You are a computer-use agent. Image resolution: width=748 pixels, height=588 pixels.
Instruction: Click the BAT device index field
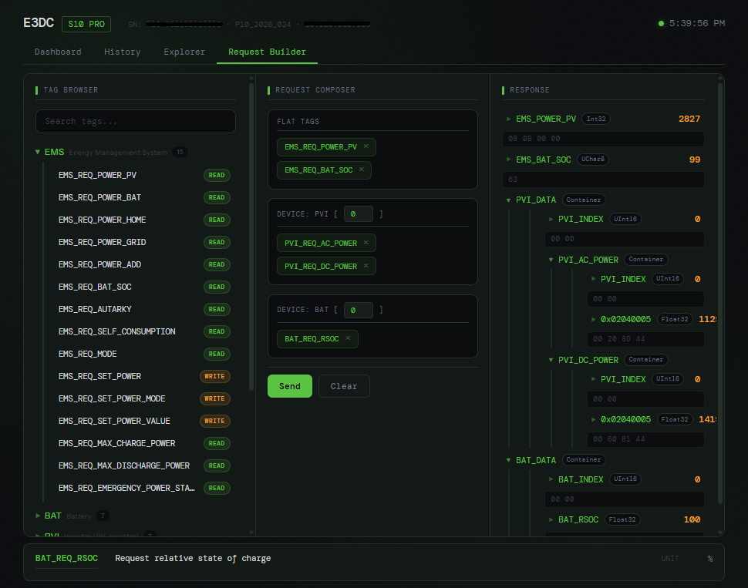pyautogui.click(x=359, y=310)
